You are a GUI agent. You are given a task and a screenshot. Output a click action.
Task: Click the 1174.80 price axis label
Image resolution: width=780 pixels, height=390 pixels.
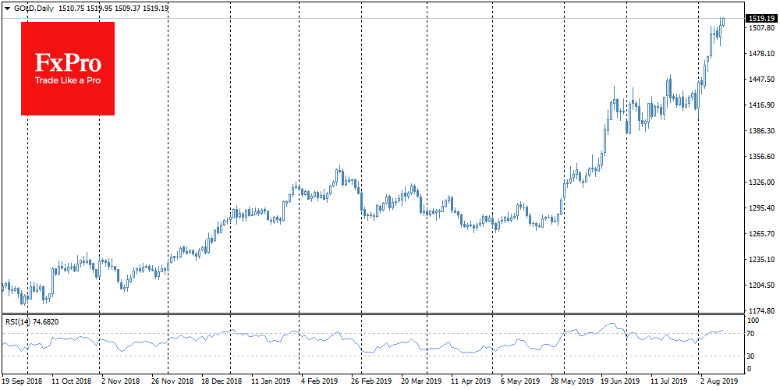(x=760, y=310)
